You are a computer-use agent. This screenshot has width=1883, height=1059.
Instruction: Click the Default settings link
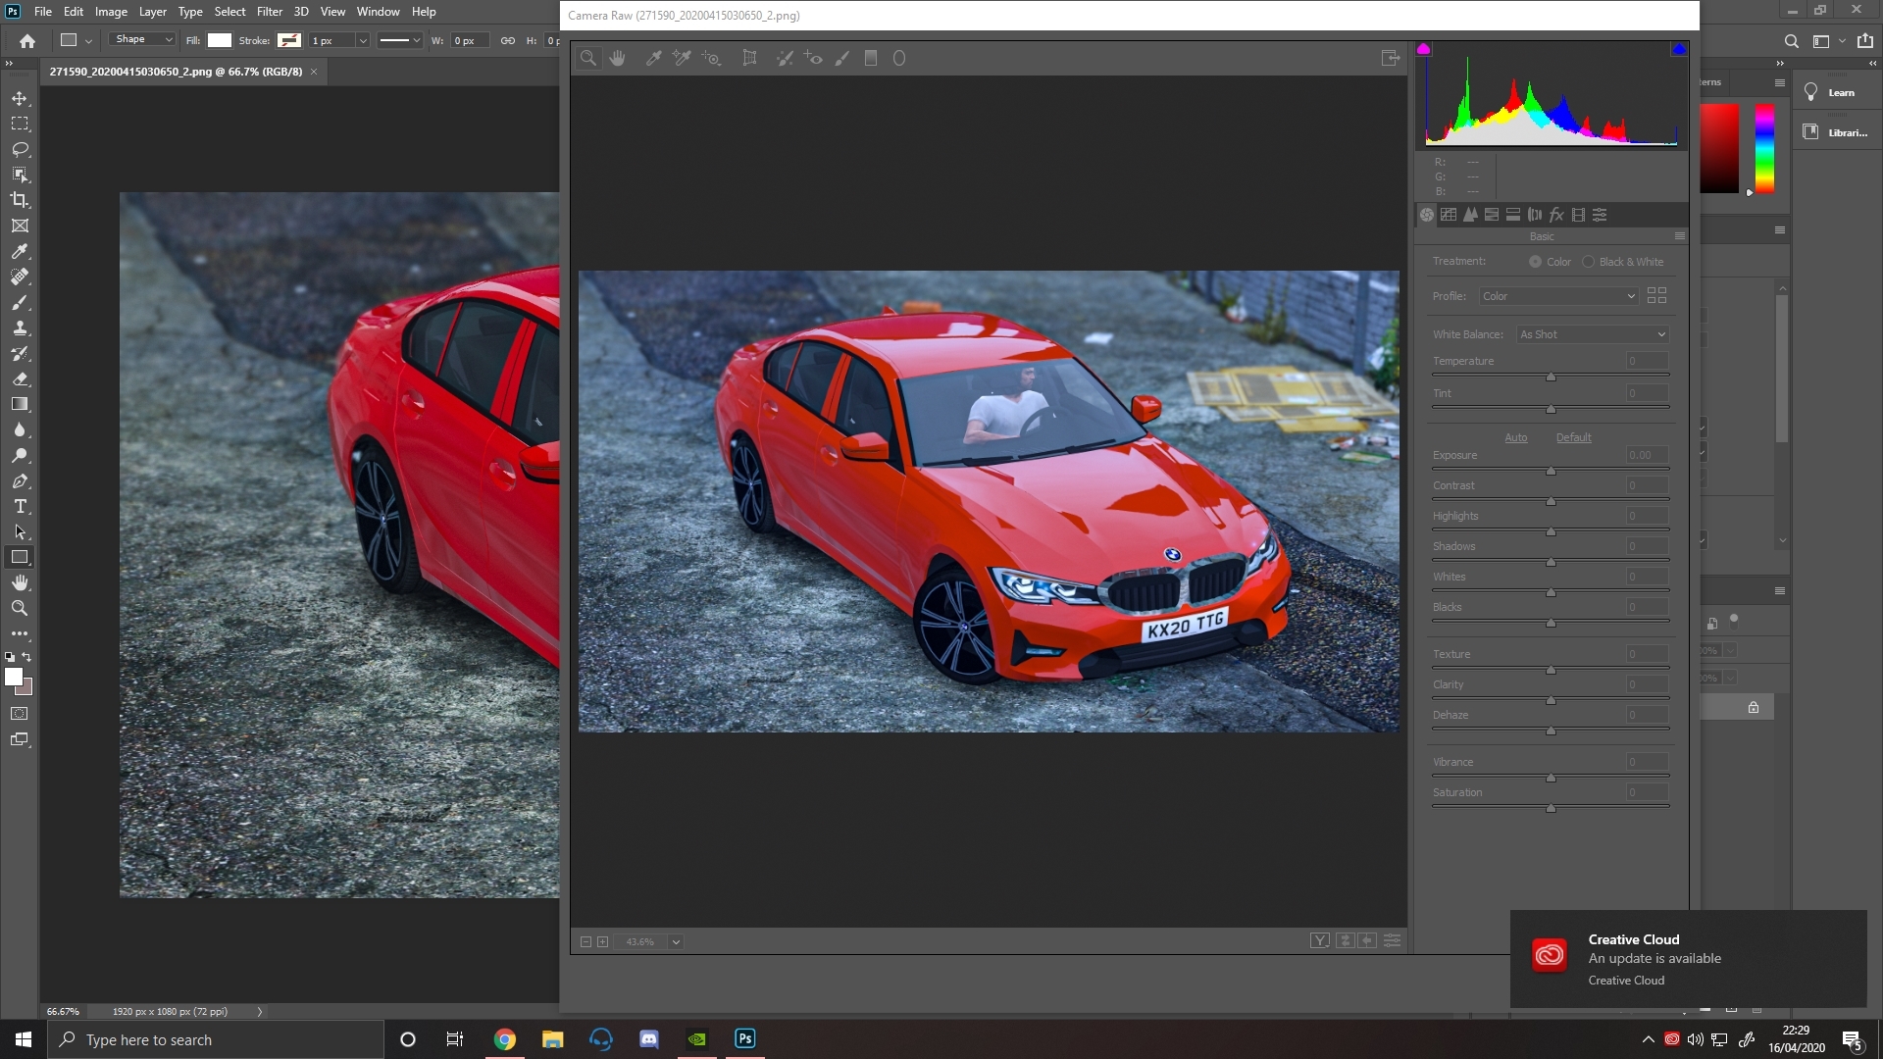[1573, 438]
